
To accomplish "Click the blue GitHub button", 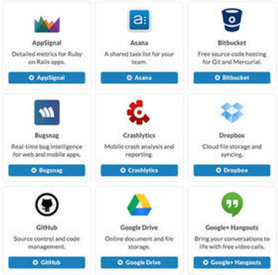I will (47, 262).
